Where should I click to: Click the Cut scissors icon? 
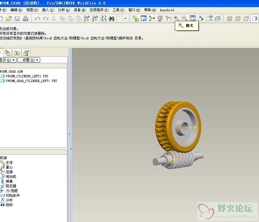click(x=54, y=19)
